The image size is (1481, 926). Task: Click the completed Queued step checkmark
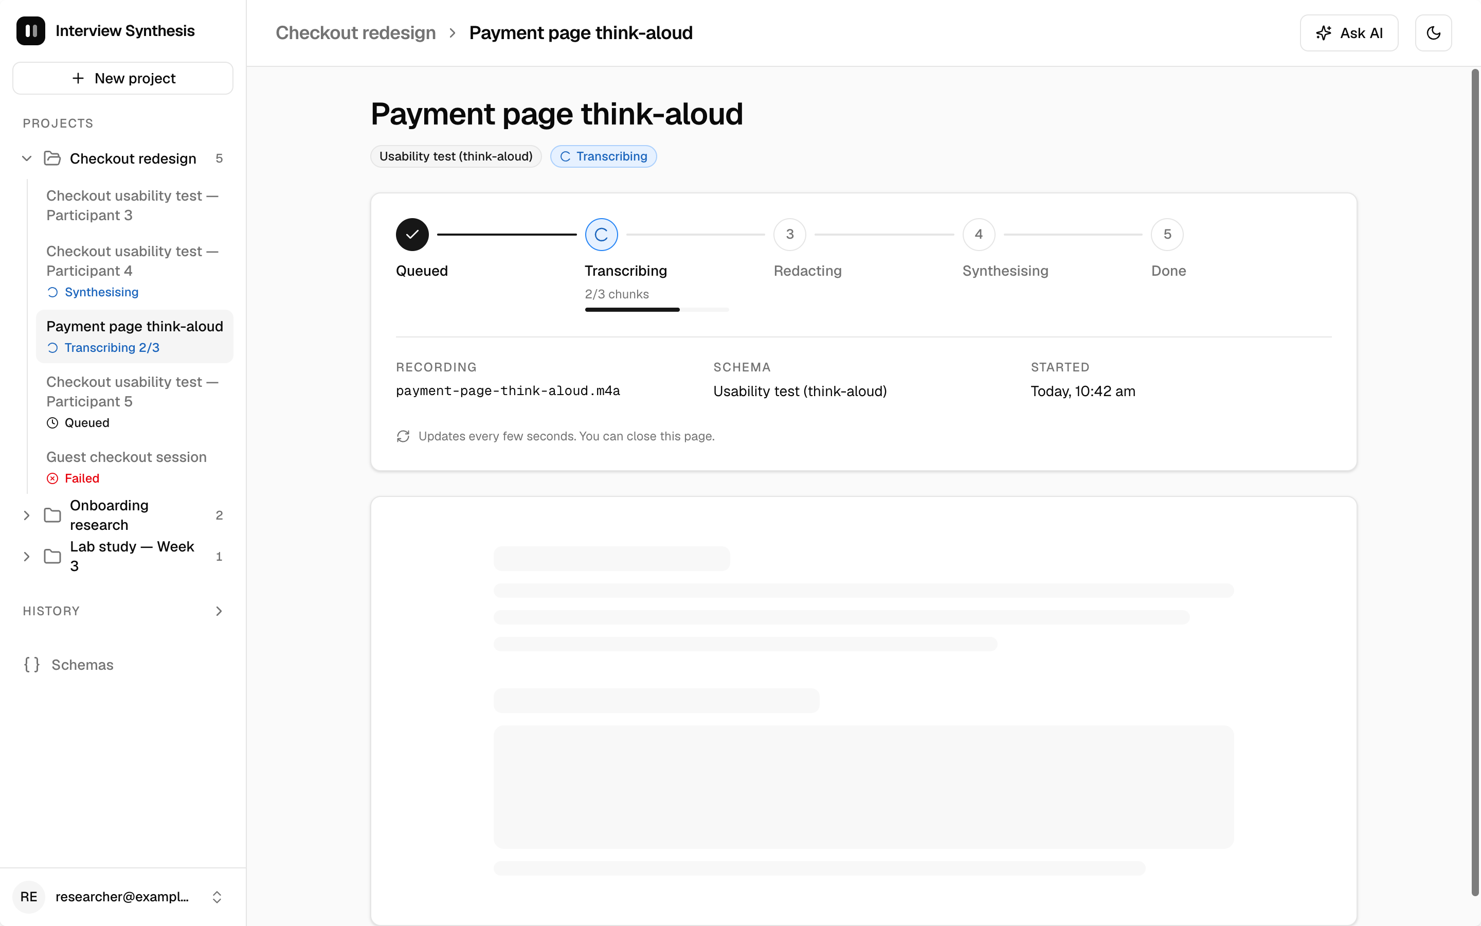412,235
